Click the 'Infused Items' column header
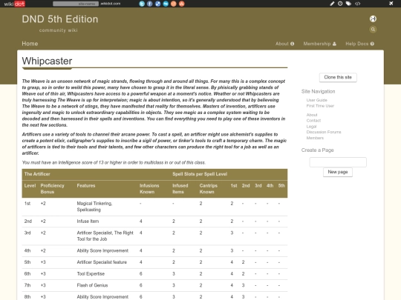401x300 pixels. click(x=180, y=189)
